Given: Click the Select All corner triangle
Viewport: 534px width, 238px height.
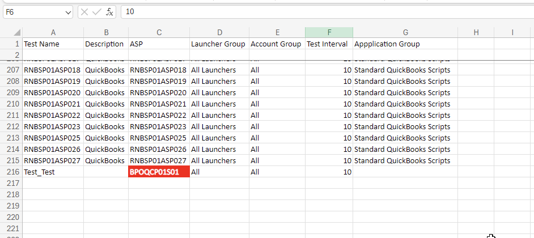Looking at the screenshot, I should pyautogui.click(x=16, y=33).
